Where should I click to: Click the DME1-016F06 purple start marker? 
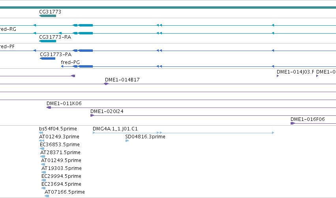(293, 123)
